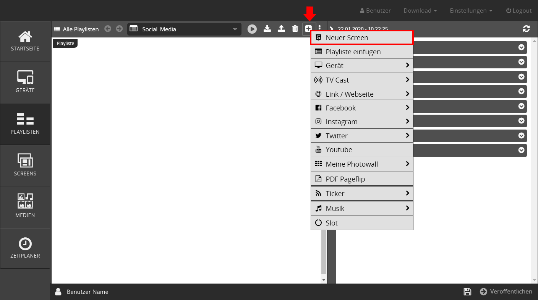Click the plus add-element icon
The image size is (538, 300).
[308, 29]
